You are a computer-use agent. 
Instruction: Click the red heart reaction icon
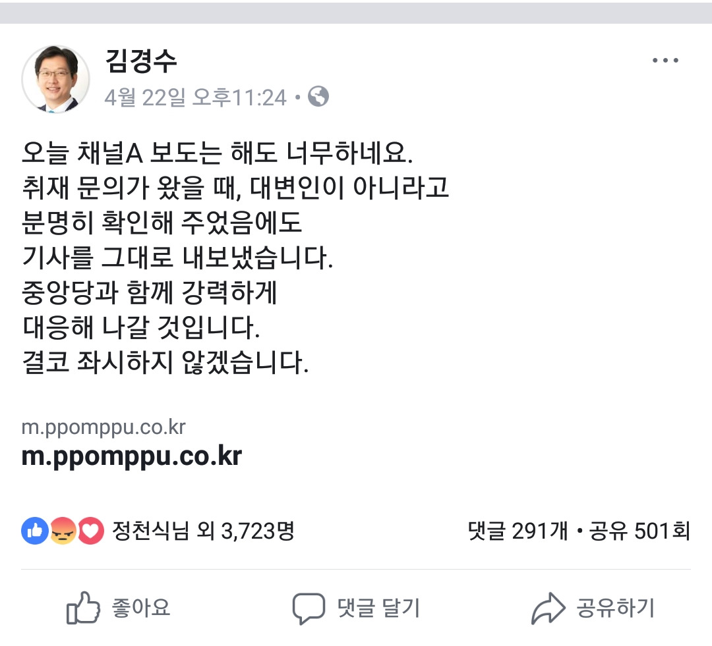tap(90, 530)
